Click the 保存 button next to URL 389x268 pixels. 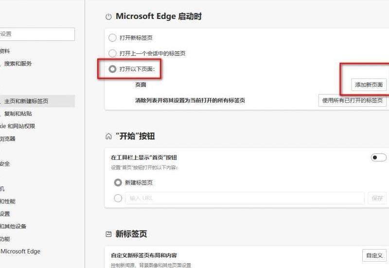(x=377, y=198)
